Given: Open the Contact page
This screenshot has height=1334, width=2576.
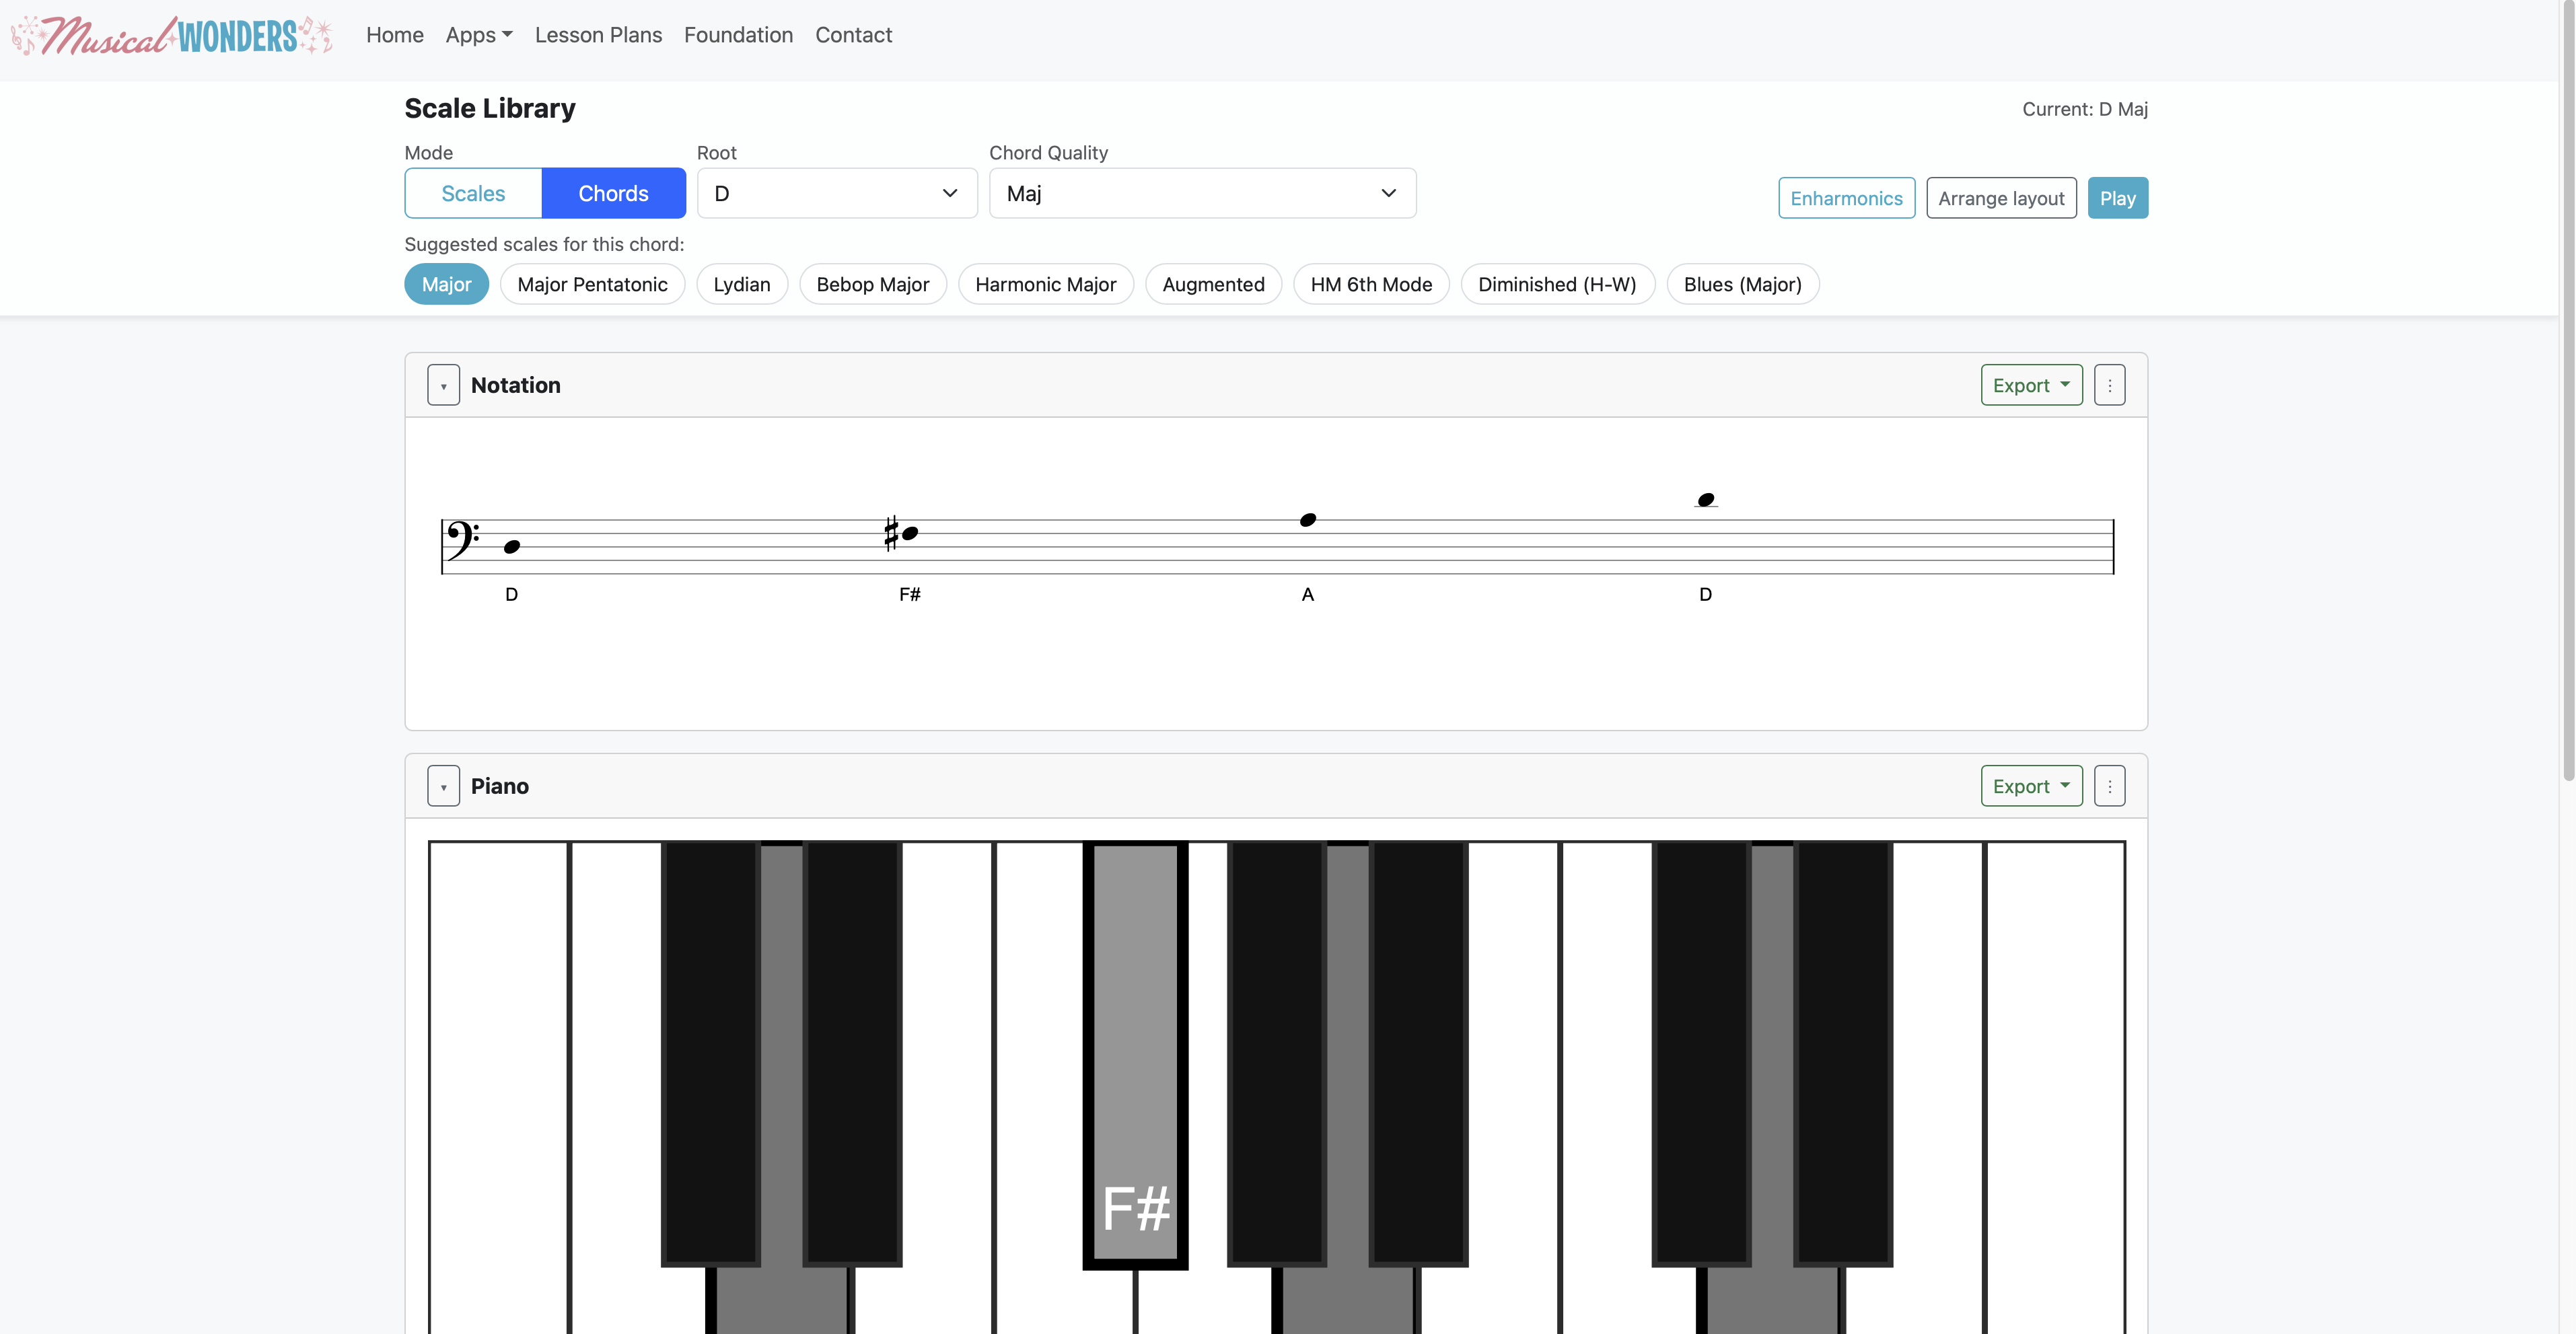Looking at the screenshot, I should pyautogui.click(x=853, y=35).
